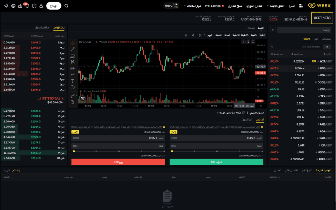Screen dimensions: 336x210
Task: Open chart settings gear icon
Action: tap(200, 35)
